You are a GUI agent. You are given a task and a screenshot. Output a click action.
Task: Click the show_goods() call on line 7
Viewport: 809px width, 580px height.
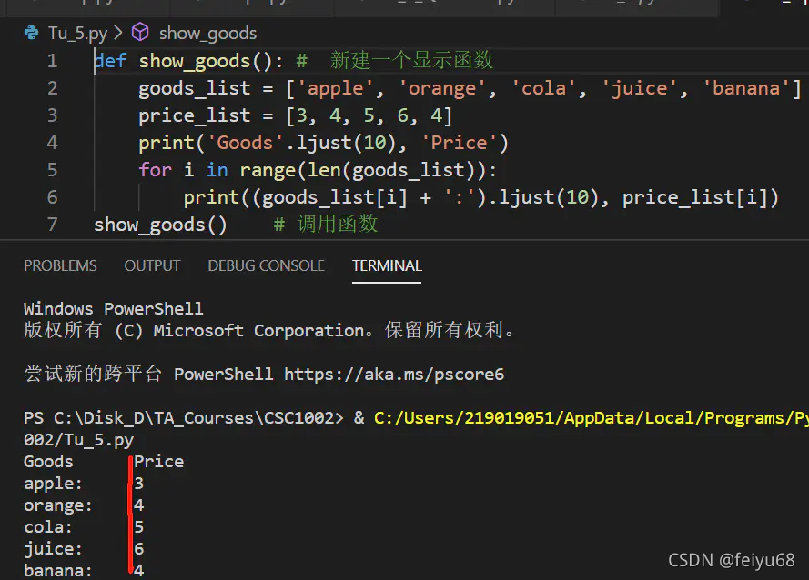tap(160, 225)
